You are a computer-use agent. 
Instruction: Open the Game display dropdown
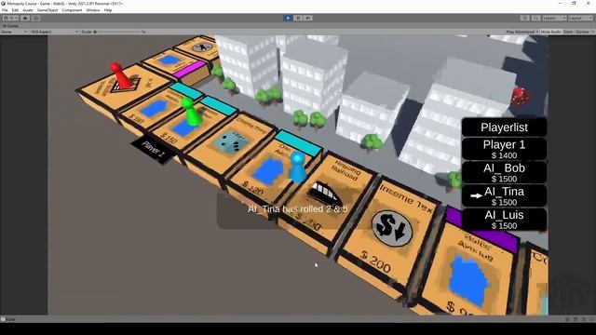click(14, 32)
